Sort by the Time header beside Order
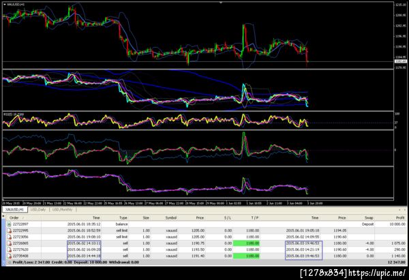Screen dimensions: 409x280 click(96, 218)
